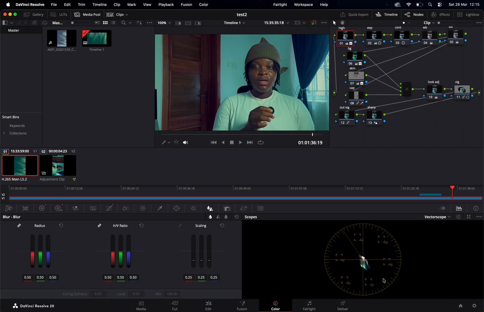Click the Quick Export button
Viewport: 484px width, 312px height.
coord(354,14)
